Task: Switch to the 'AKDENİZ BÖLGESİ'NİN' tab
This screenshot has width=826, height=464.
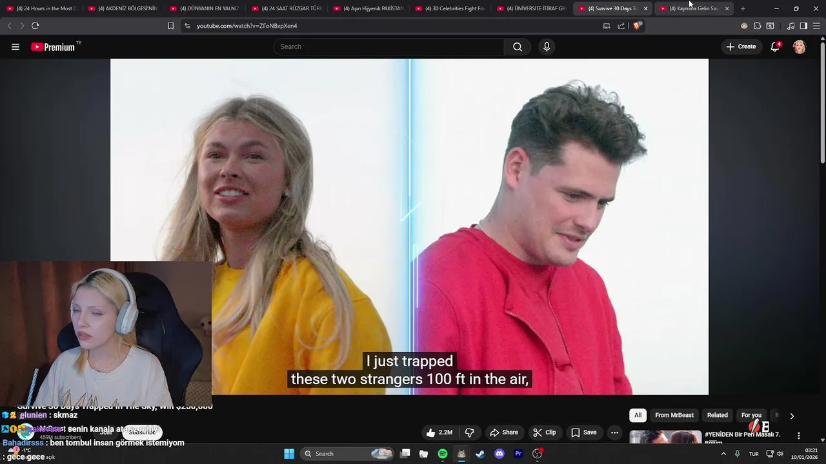Action: click(123, 8)
